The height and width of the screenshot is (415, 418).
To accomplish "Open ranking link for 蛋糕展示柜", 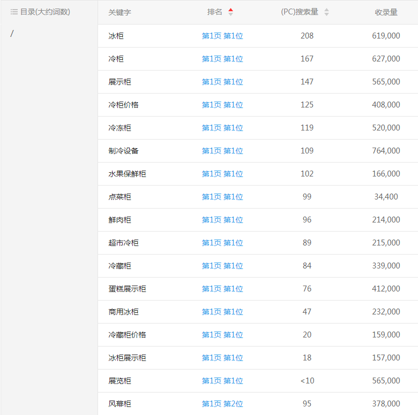I will tap(222, 289).
